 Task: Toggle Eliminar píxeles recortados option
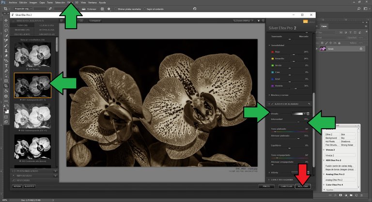(116, 9)
